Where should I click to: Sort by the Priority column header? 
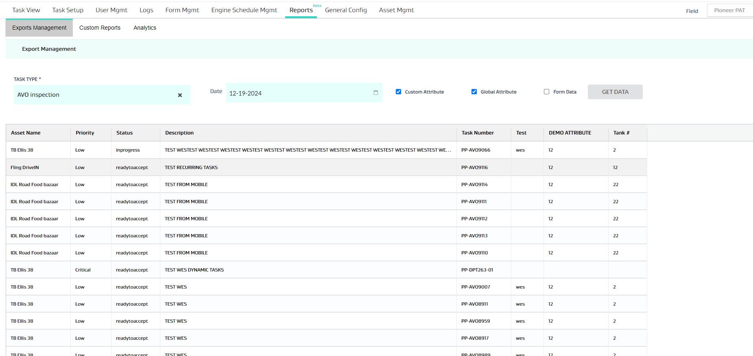(85, 133)
